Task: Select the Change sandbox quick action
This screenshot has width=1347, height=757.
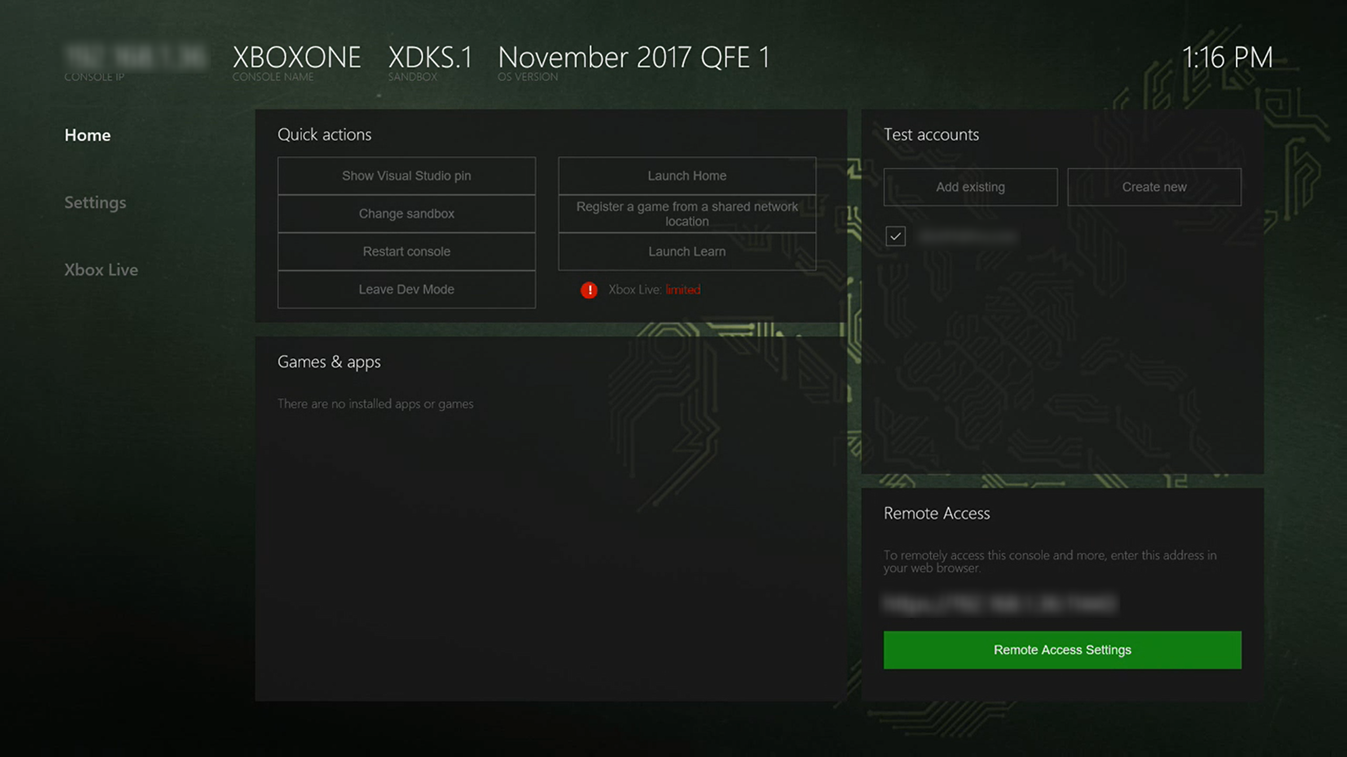Action: (406, 213)
